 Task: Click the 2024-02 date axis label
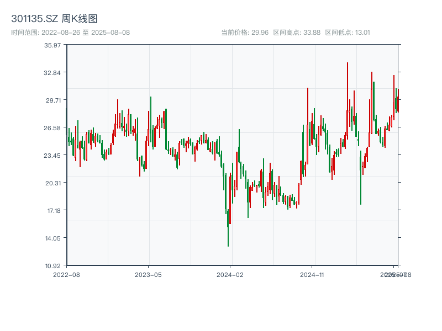coord(230,274)
